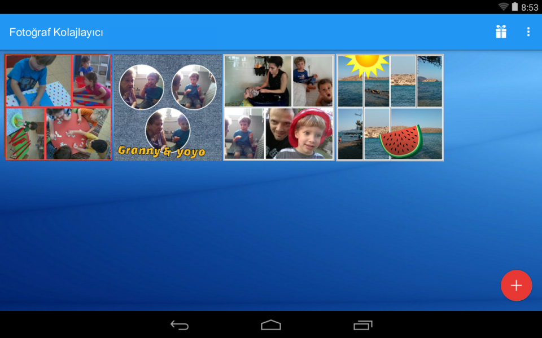Tap the 8:53 clock
The width and height of the screenshot is (542, 338).
[x=530, y=7]
